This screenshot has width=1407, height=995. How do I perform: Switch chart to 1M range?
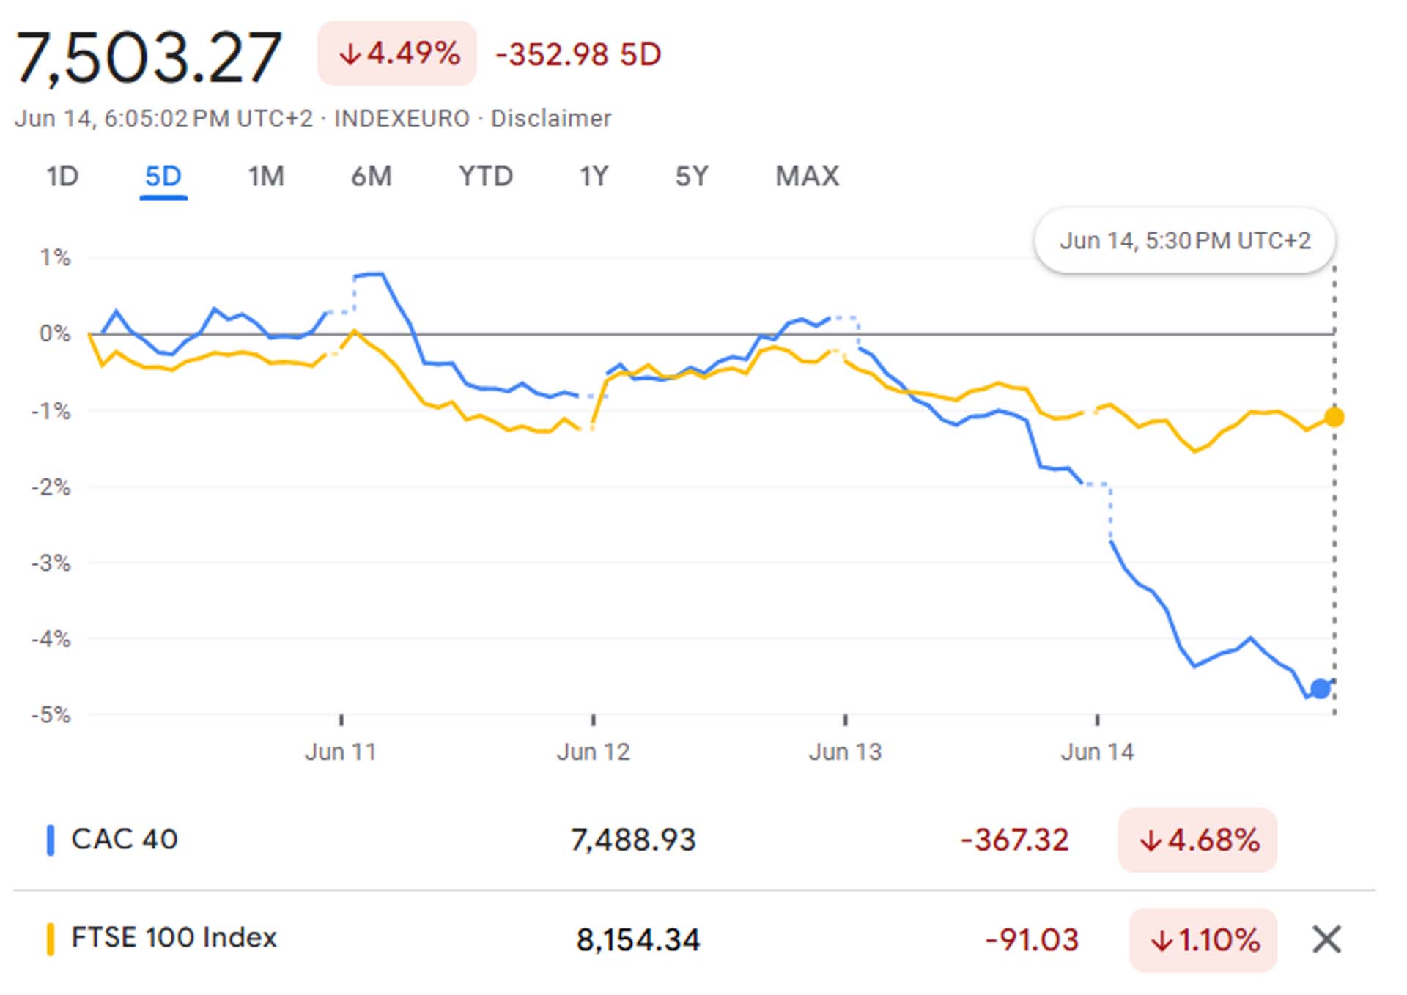tap(265, 177)
